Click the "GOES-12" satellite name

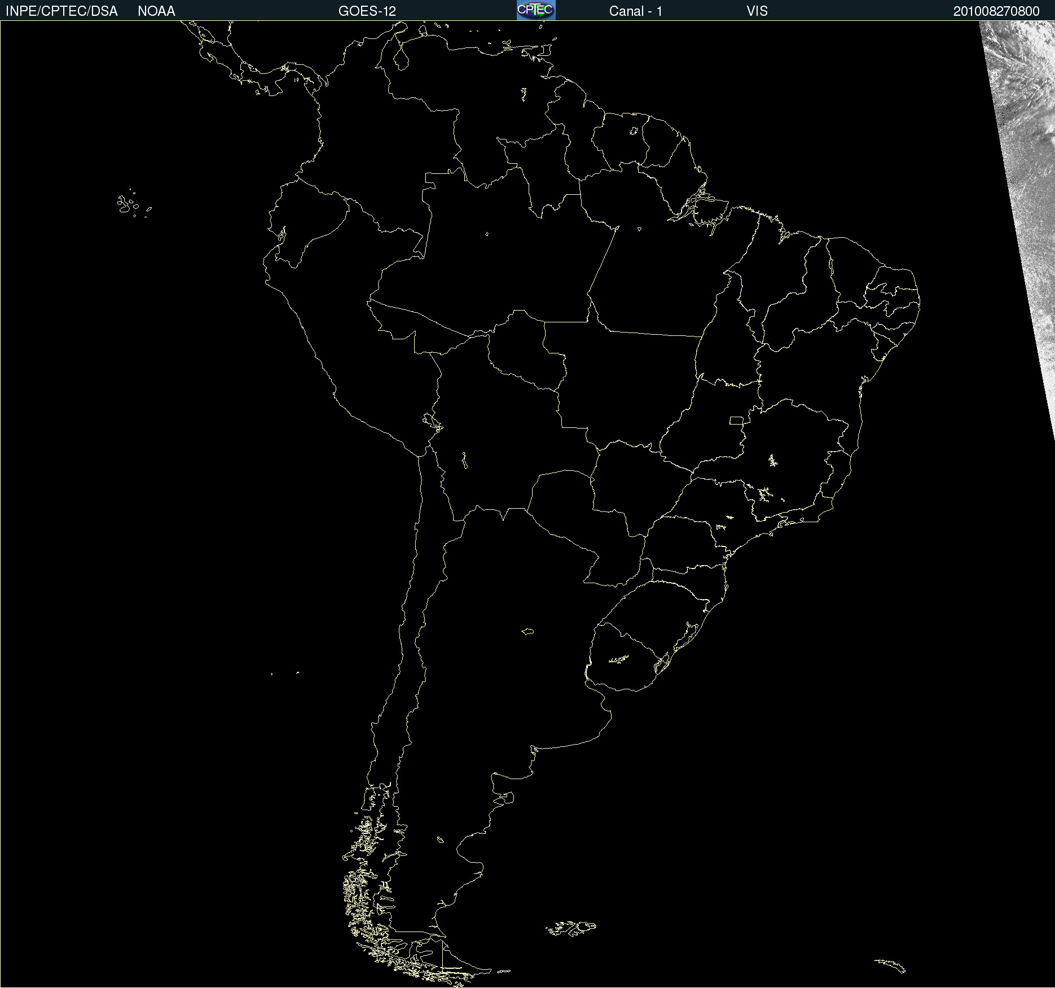[x=367, y=11]
